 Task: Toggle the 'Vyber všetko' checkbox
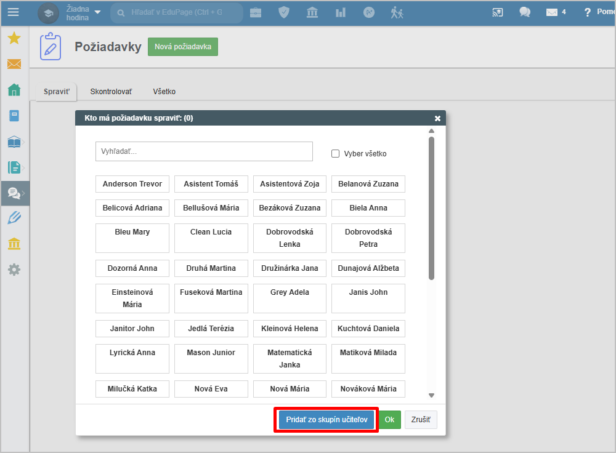coord(336,154)
